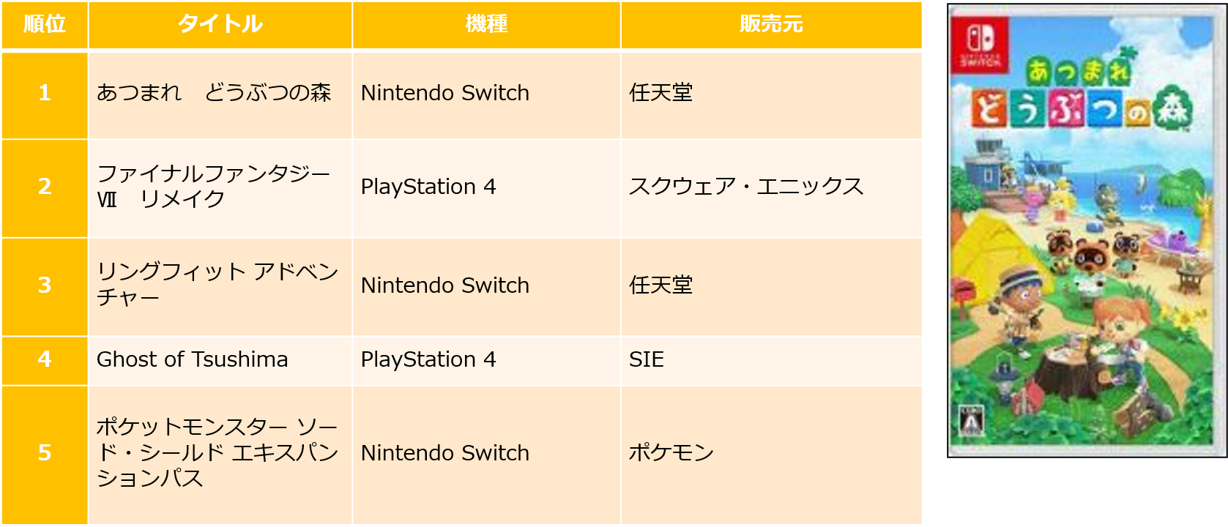Click the ポケットモンスター ソード・シールド title cell

217,452
